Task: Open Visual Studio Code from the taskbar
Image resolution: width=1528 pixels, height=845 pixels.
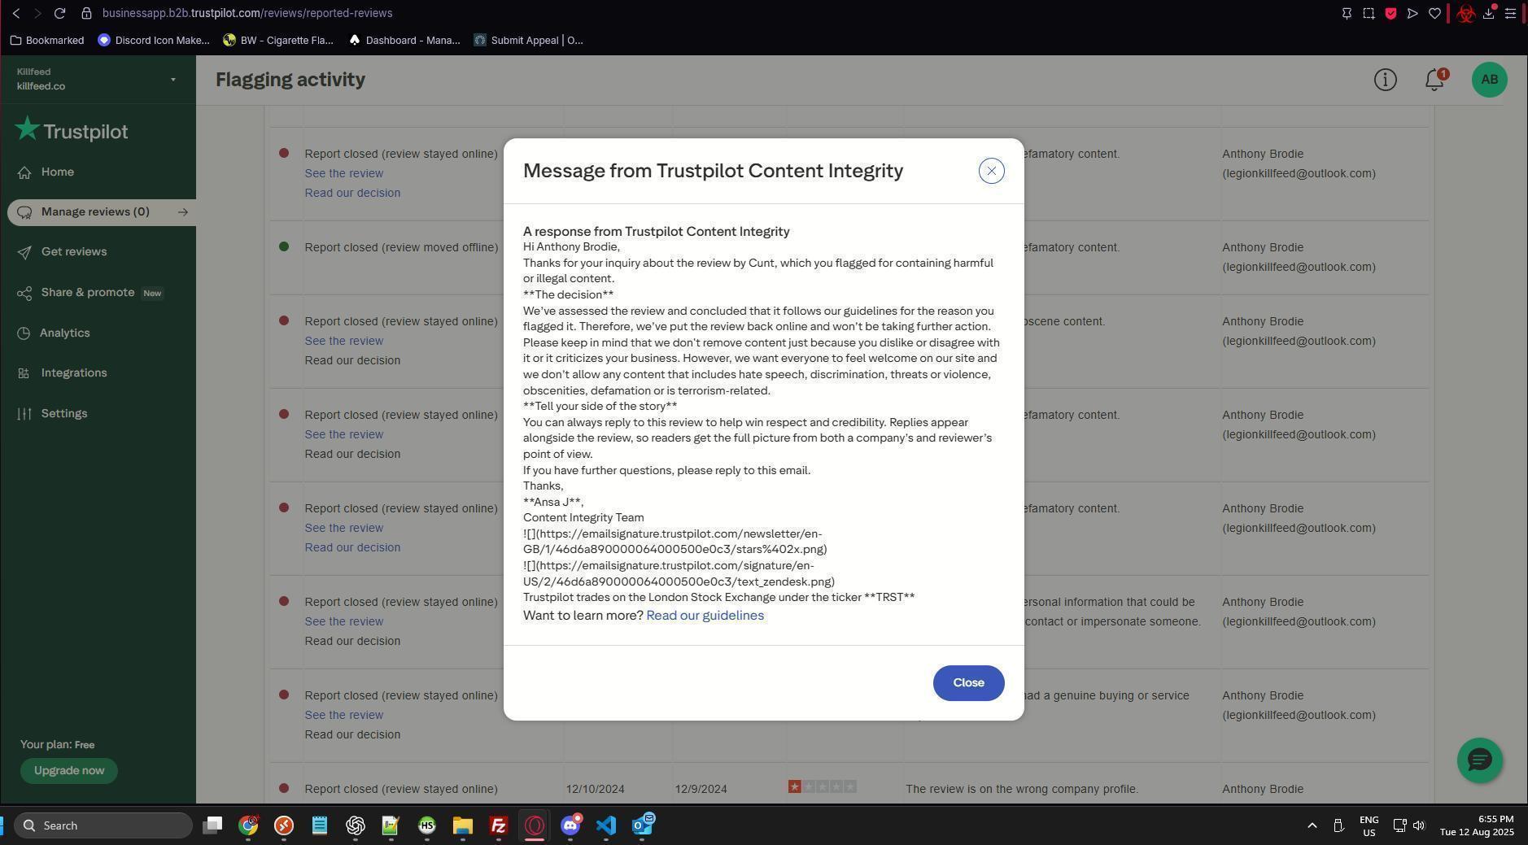Action: point(606,825)
